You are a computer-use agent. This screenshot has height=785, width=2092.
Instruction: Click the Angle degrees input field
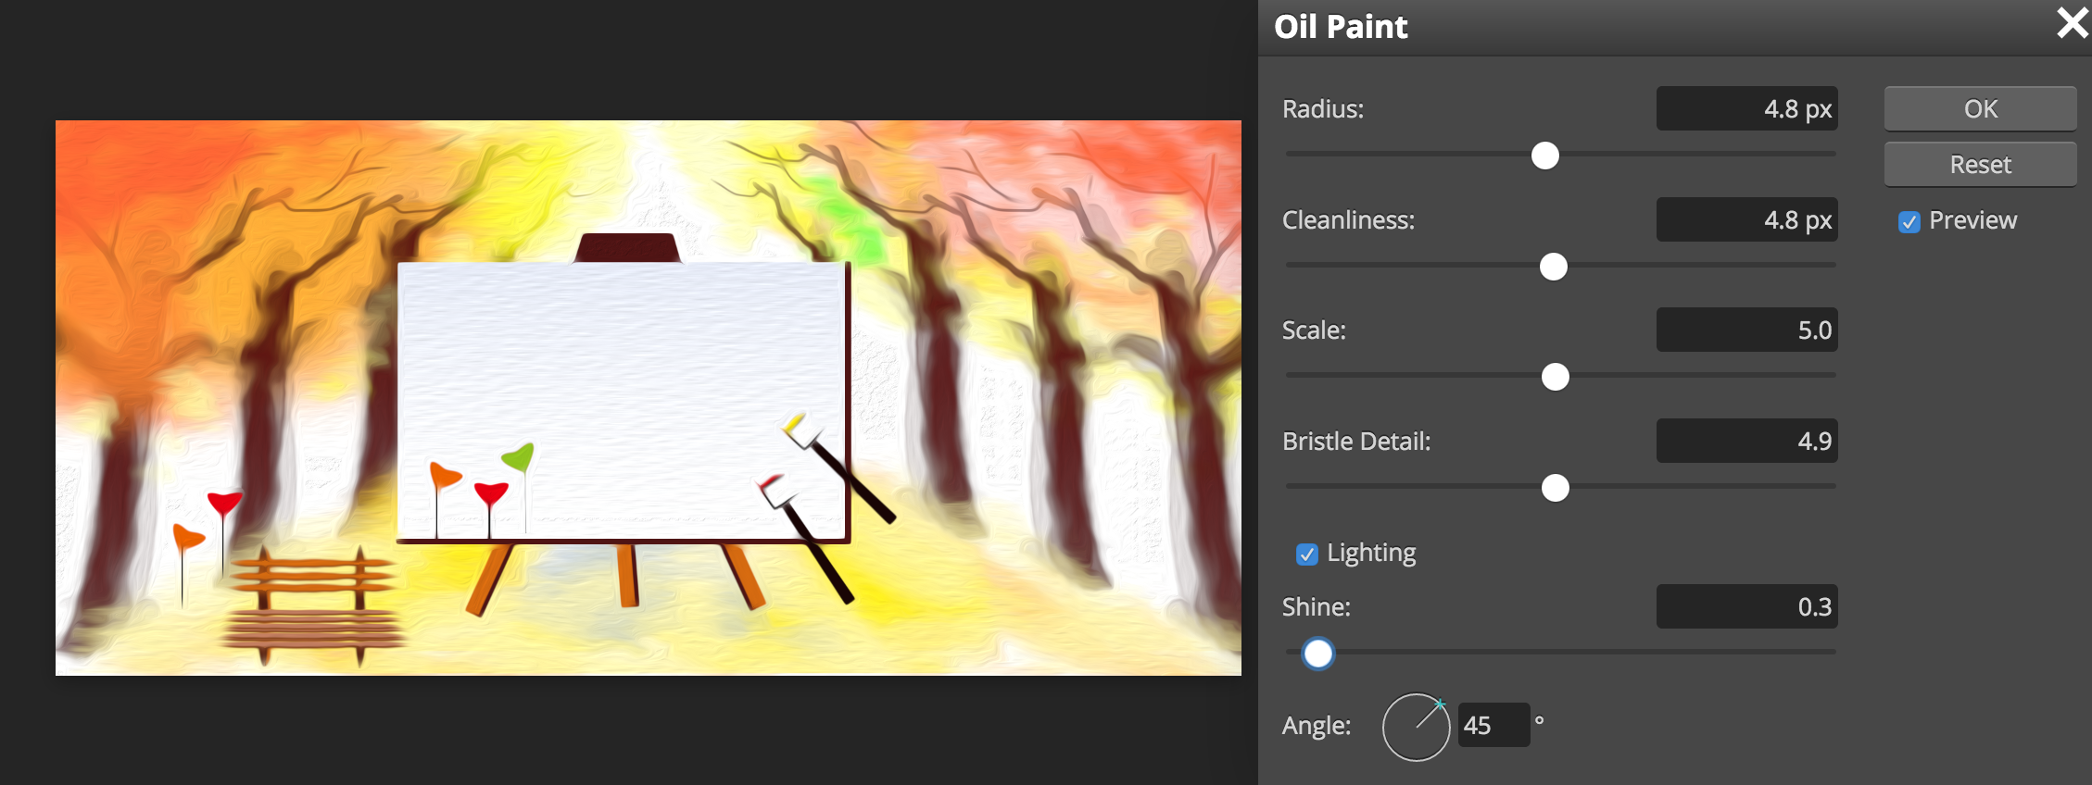tap(1493, 725)
